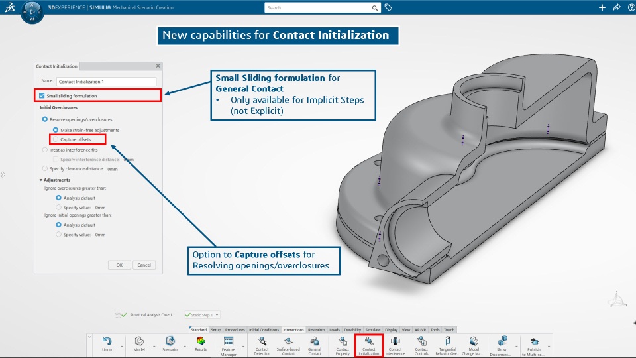Switch to the AR-VR tab
This screenshot has height=358, width=636.
click(x=420, y=330)
